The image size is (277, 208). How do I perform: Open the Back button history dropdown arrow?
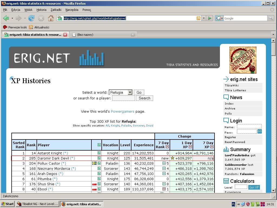pos(12,18)
